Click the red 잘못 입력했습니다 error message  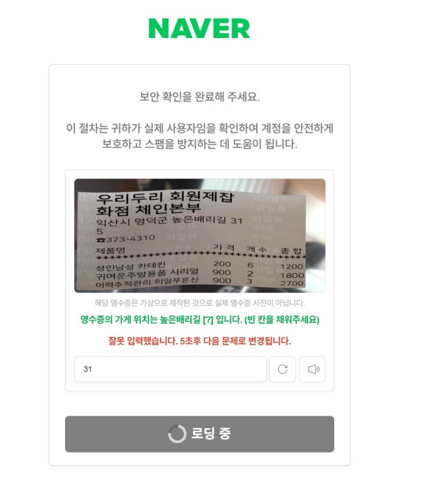[200, 341]
